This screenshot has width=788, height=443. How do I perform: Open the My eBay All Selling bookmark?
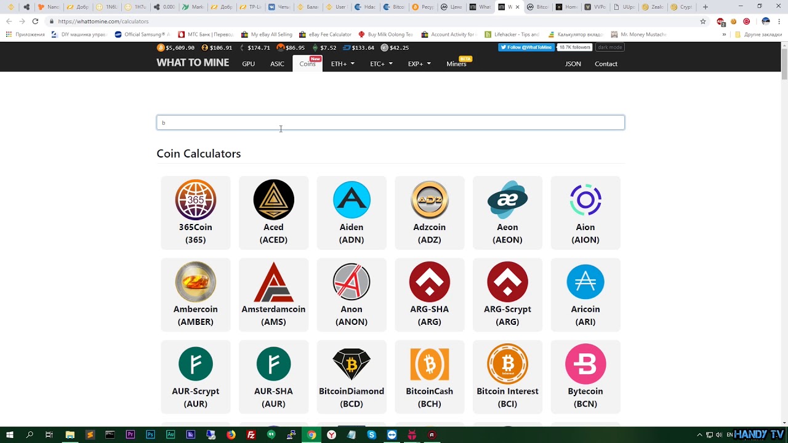click(267, 34)
